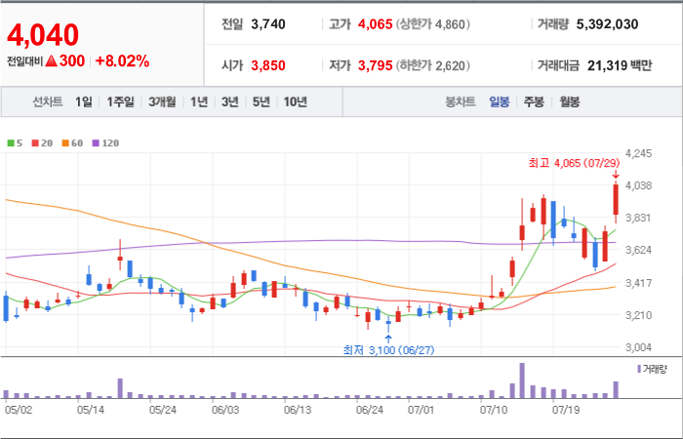
Task: Click the purple 120-day moving average legend
Action: tap(105, 142)
